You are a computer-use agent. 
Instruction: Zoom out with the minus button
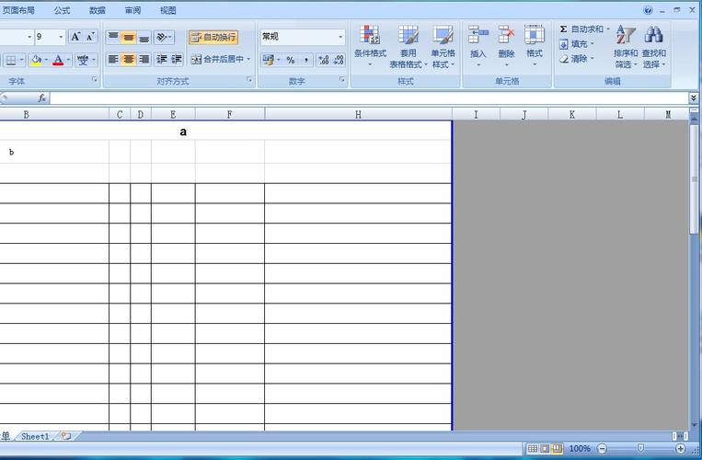click(x=603, y=448)
